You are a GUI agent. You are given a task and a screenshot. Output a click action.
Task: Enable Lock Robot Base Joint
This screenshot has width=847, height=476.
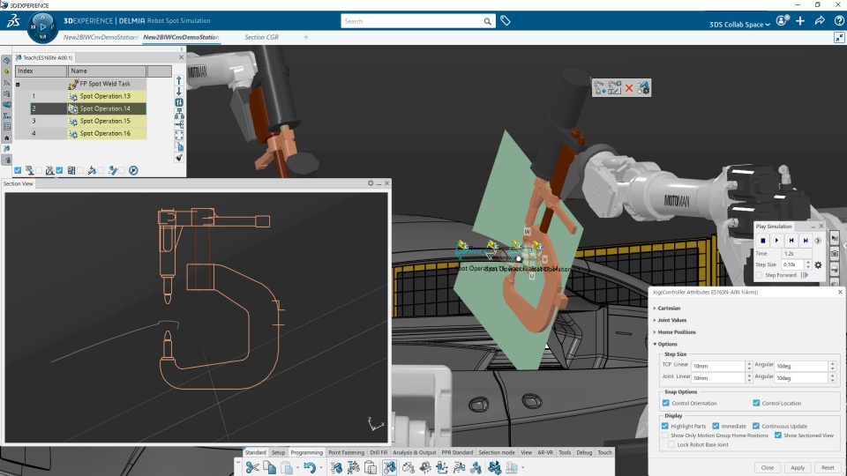pos(671,444)
